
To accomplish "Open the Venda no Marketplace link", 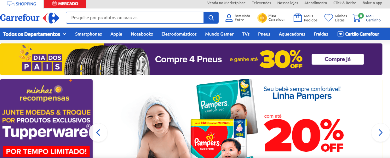I will pos(226,3).
